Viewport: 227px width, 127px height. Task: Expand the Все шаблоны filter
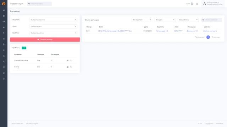[188, 20]
